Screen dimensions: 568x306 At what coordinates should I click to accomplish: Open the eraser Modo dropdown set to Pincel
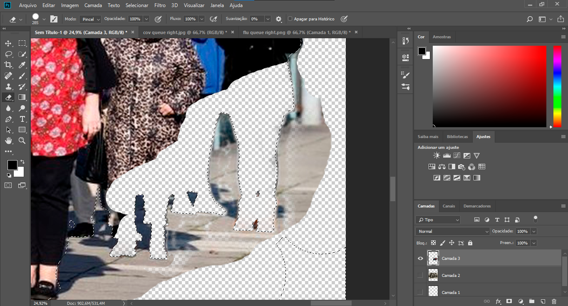[x=90, y=19]
